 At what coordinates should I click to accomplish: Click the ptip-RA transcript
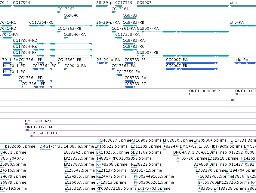(x=243, y=26)
